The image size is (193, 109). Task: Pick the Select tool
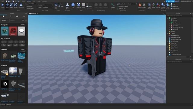tap(3, 5)
